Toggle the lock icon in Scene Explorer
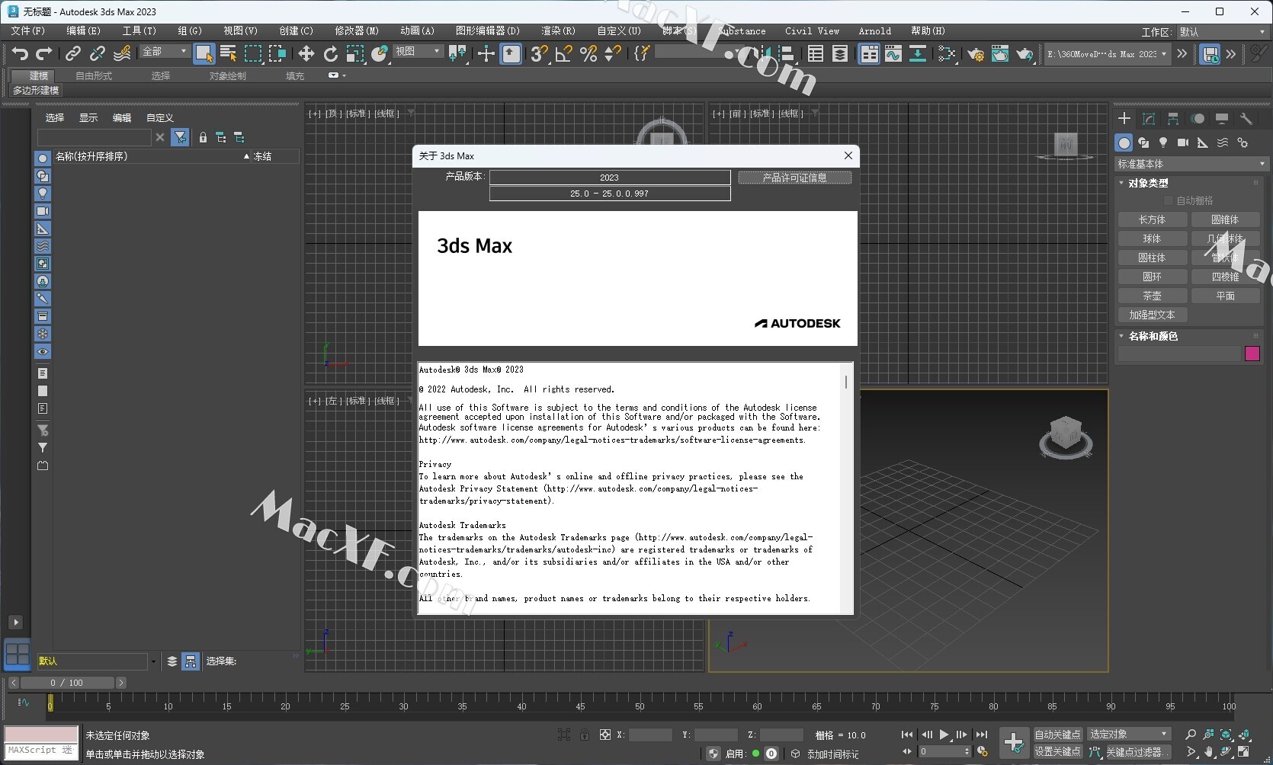 [x=203, y=137]
